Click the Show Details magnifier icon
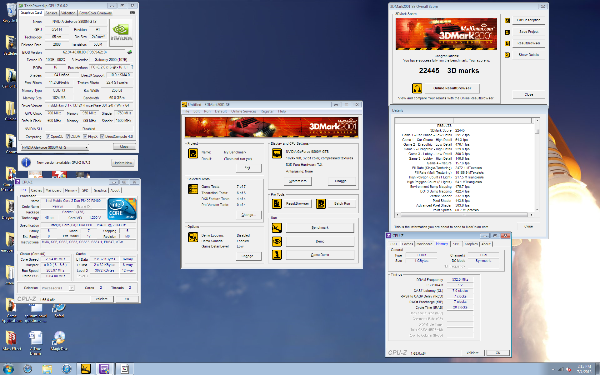Image resolution: width=600 pixels, height=375 pixels. pos(507,55)
